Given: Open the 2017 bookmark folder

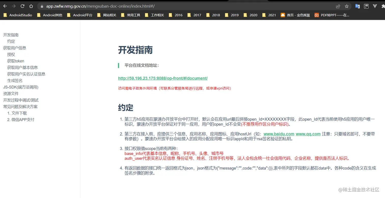Looking at the screenshot, I should [194, 15].
